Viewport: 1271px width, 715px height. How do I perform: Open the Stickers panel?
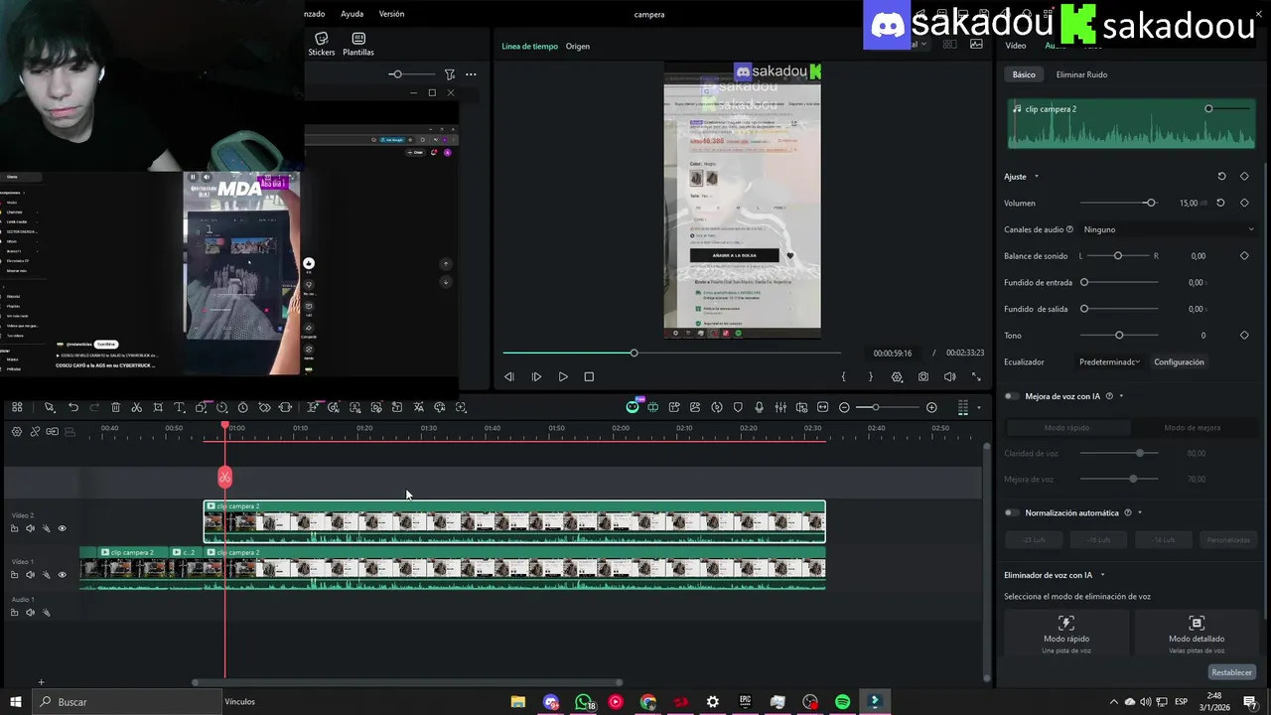click(x=322, y=44)
